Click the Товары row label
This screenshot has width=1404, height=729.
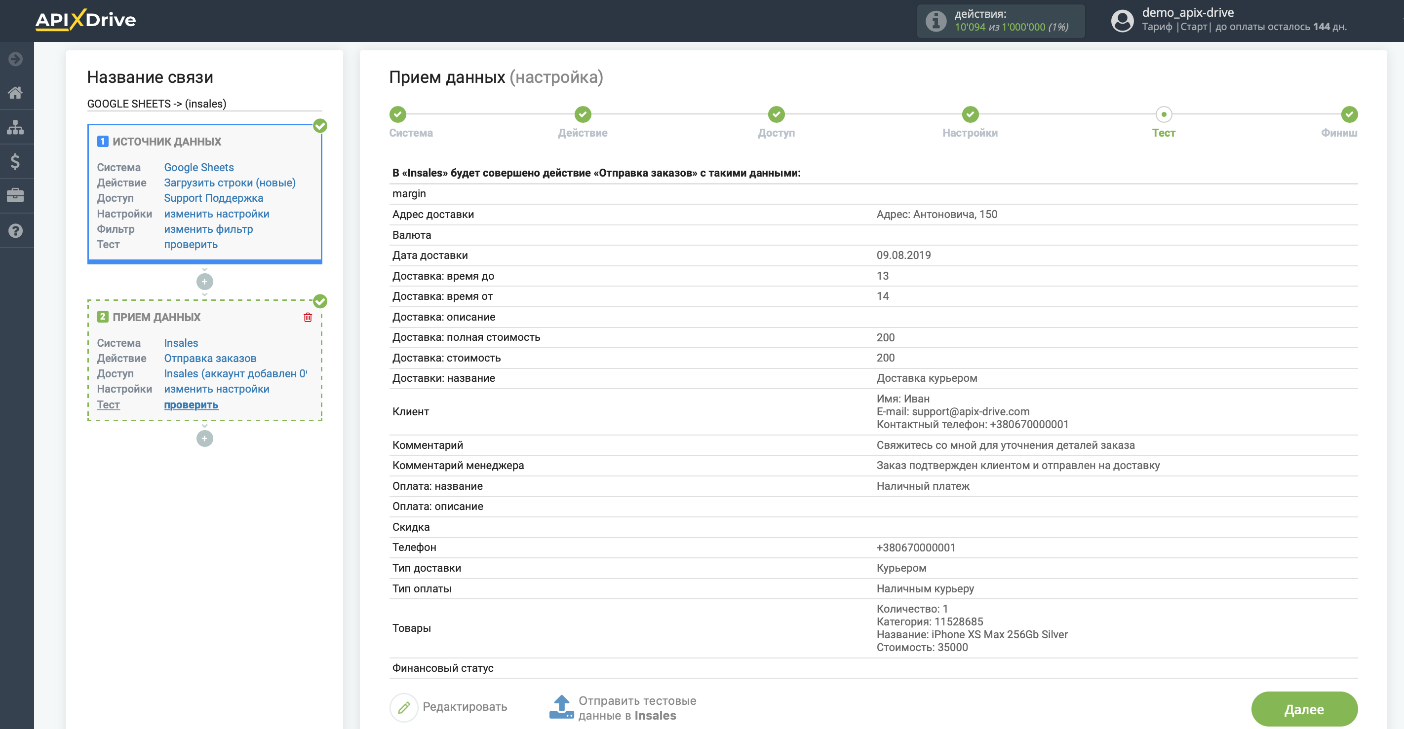(x=412, y=628)
